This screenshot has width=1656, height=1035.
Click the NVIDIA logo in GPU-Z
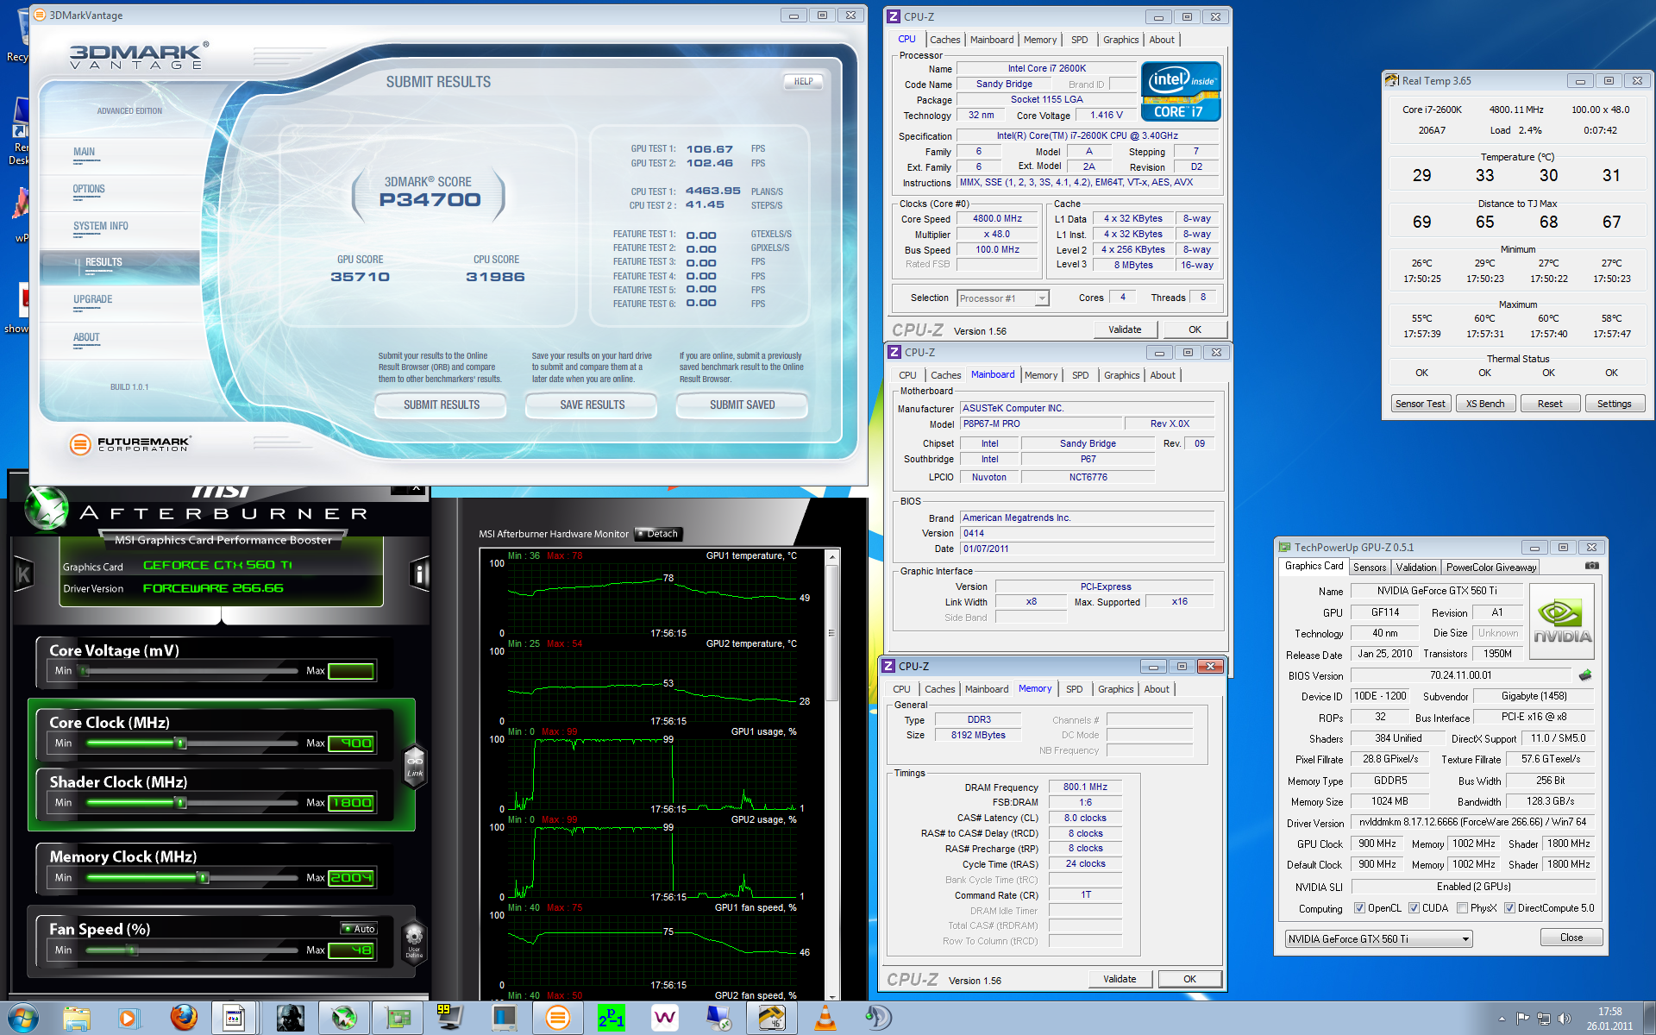coord(1561,623)
